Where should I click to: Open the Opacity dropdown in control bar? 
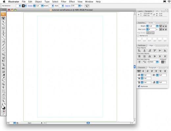79,6
